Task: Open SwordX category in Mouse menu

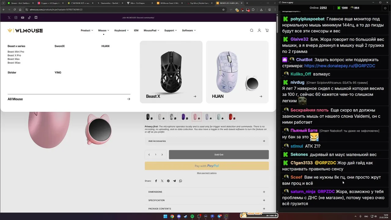Action: (60, 46)
